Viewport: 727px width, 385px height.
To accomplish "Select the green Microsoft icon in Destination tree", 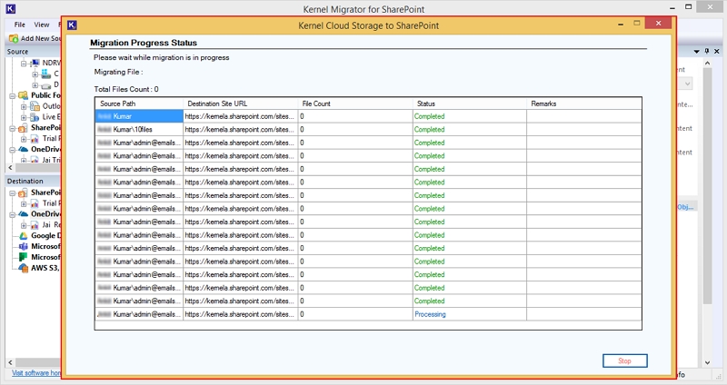I will pyautogui.click(x=24, y=257).
